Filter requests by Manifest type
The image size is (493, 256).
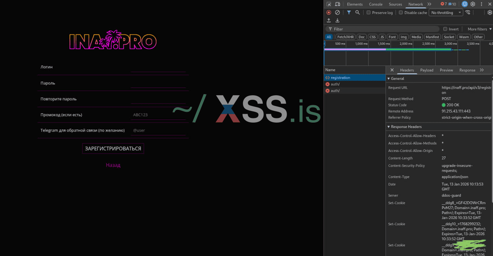click(433, 37)
